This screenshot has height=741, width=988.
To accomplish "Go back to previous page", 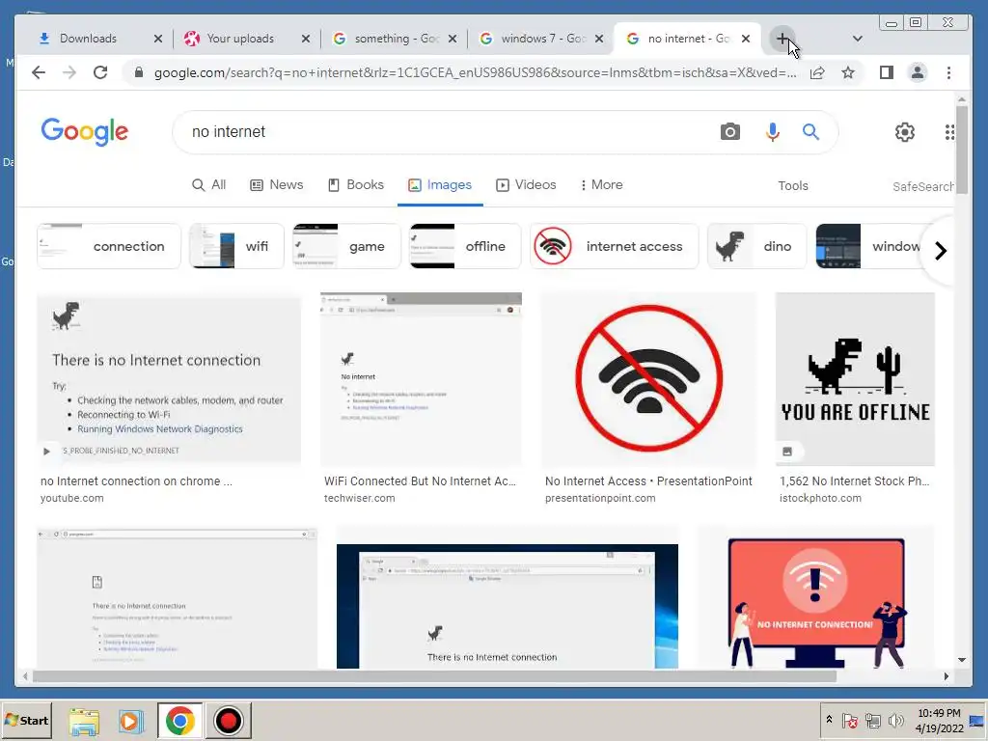I will [x=39, y=72].
